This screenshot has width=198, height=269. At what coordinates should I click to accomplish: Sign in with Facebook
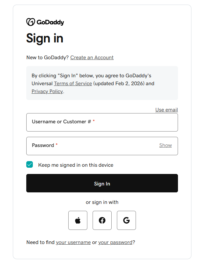pos(102,220)
